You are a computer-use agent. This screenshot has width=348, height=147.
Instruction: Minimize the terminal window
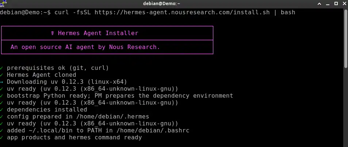point(328,4)
